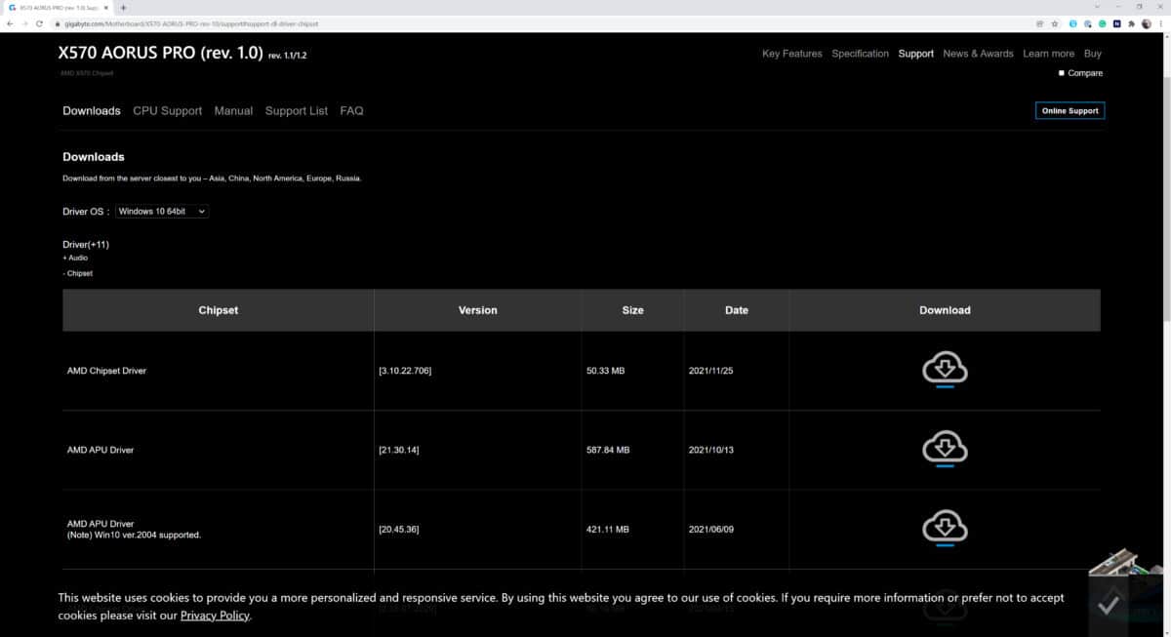Open the FAQ tab

point(352,111)
